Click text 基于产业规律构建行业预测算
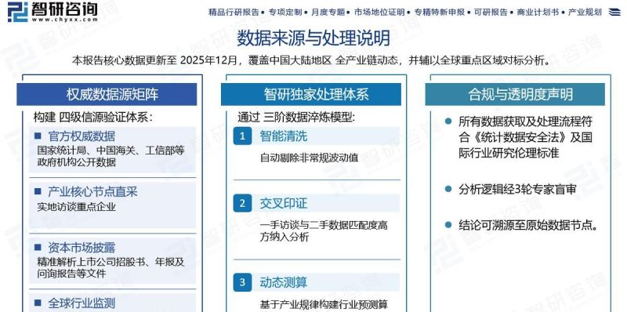Screen dimensions: 627x312 click(x=324, y=305)
